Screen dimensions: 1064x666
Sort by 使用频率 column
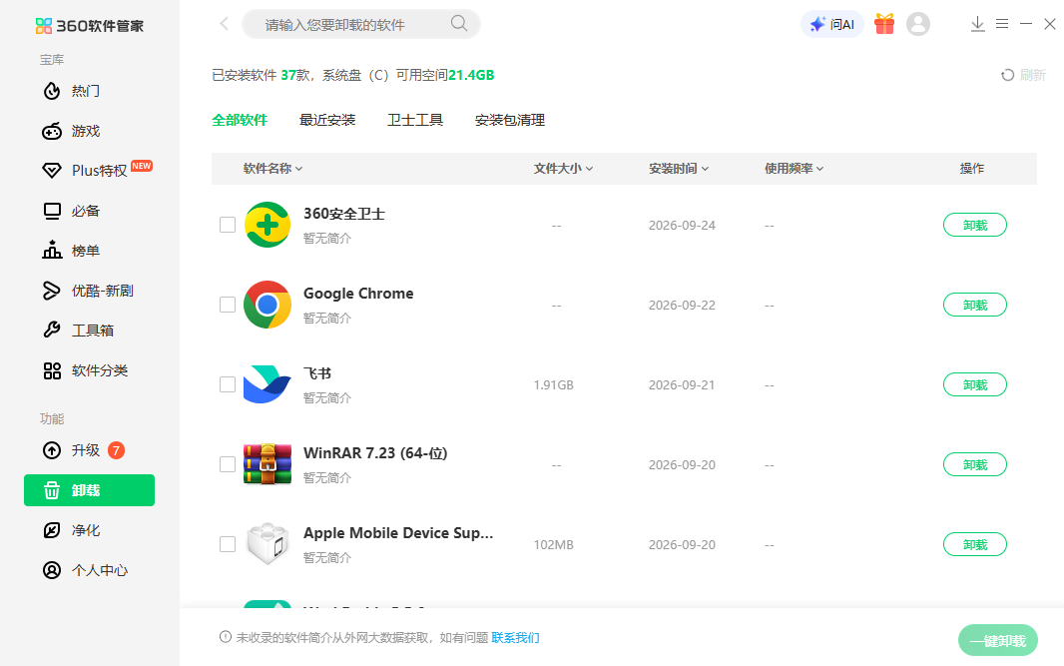(794, 169)
